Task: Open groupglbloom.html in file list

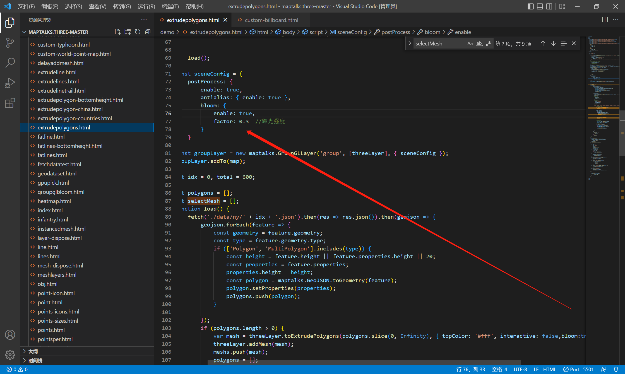Action: point(61,192)
